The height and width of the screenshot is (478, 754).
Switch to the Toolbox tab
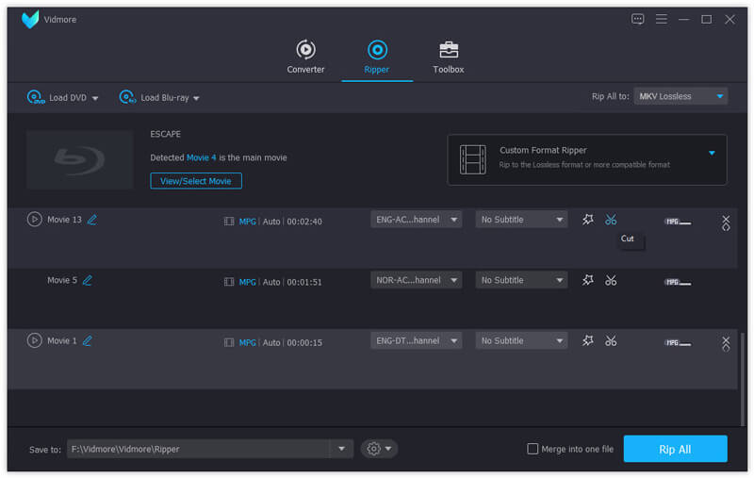click(449, 57)
